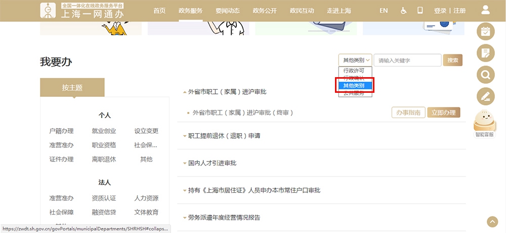The image size is (506, 233).
Task: Click the mobile phone icon in header
Action: (420, 11)
